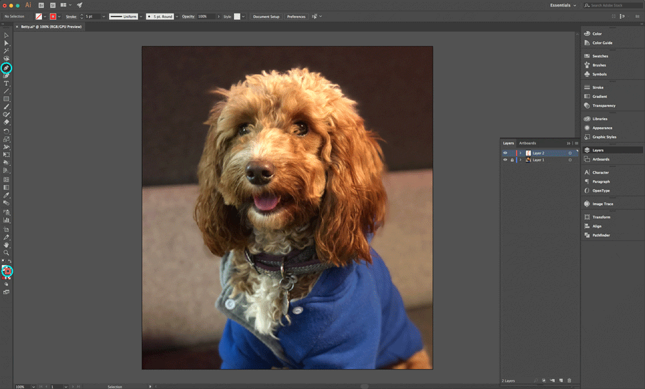Open the Image Trace panel
Viewport: 645px width, 389px height.
pos(602,204)
